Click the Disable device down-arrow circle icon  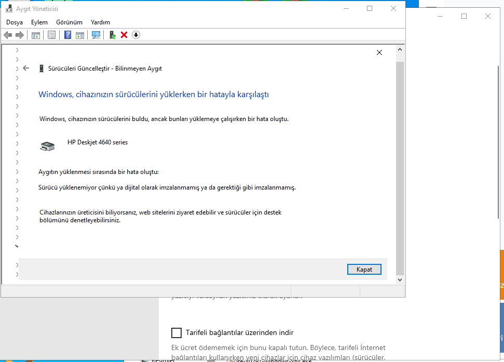click(x=136, y=35)
